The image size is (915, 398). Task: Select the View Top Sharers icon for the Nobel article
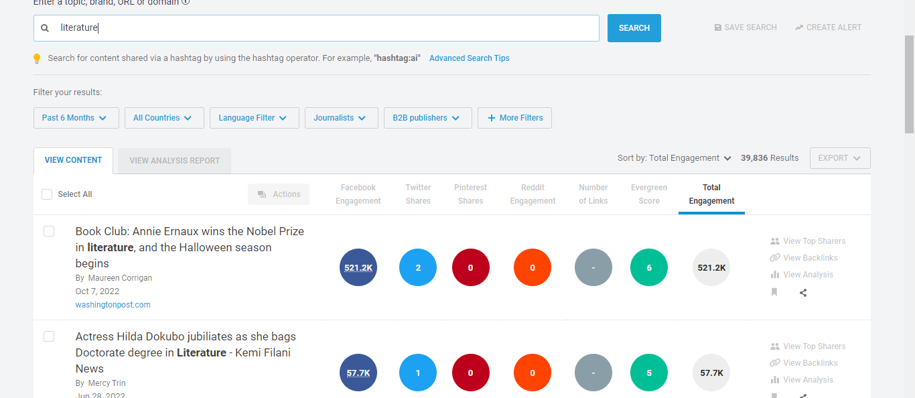tap(775, 241)
